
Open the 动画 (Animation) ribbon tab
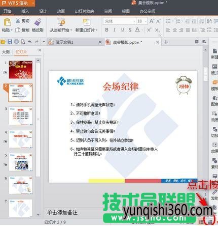(x=61, y=11)
